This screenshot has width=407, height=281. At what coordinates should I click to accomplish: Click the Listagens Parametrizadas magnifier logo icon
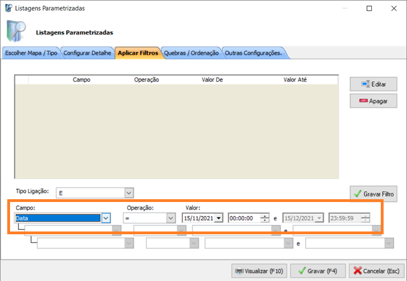click(17, 32)
